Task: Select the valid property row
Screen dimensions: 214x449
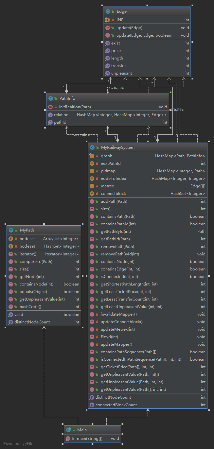Action: [x=44, y=315]
